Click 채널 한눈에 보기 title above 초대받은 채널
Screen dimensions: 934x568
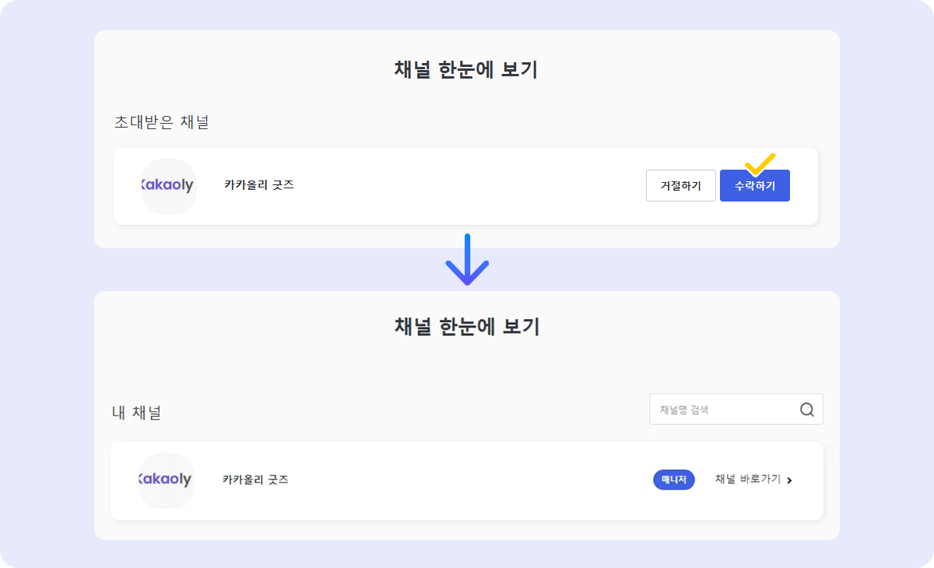(x=466, y=70)
